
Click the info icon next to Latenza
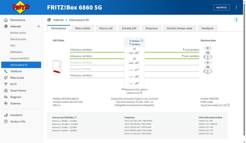[141, 93]
